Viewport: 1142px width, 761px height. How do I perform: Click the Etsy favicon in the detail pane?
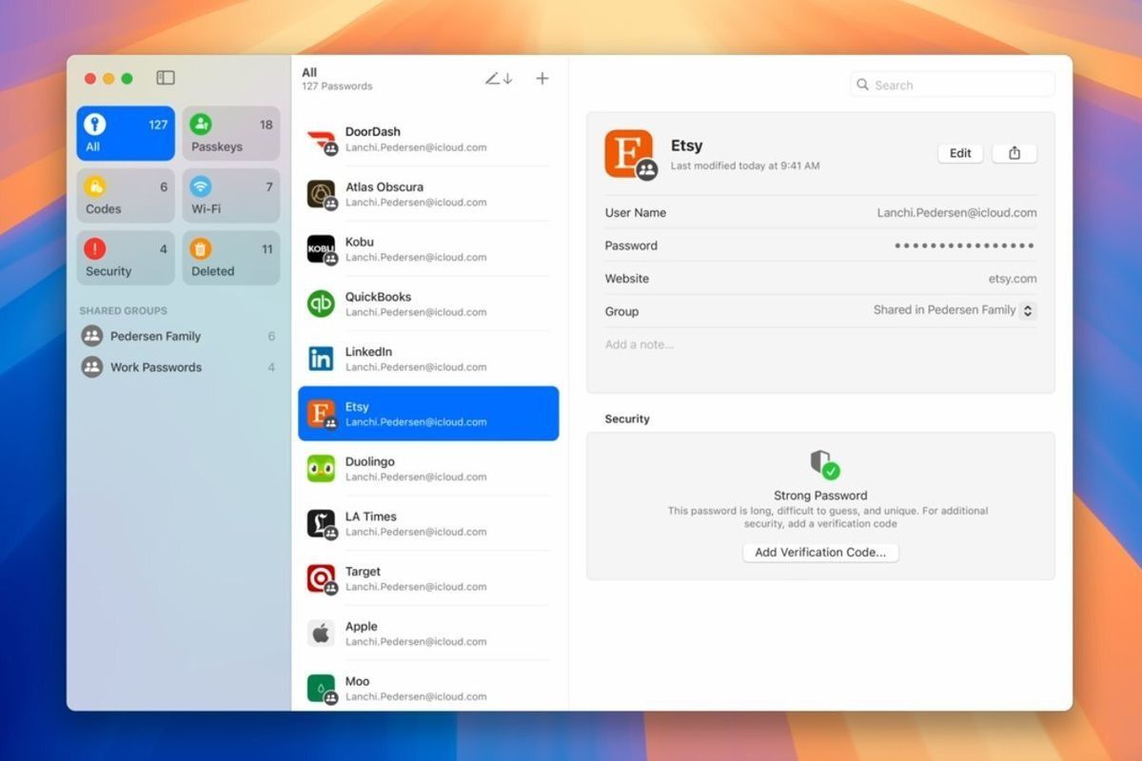[629, 153]
